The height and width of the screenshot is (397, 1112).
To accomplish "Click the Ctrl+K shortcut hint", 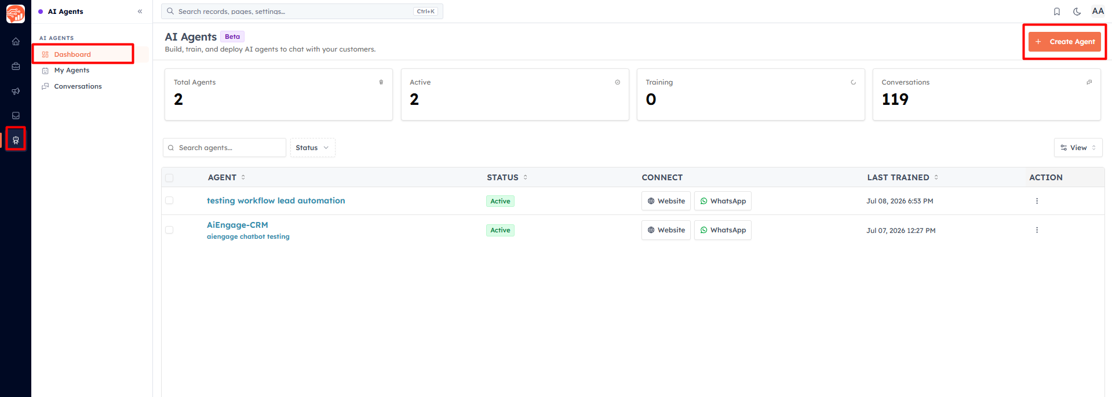I will (425, 12).
